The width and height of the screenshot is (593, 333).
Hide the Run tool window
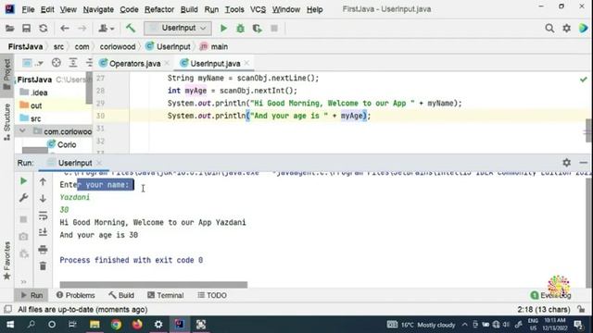coord(583,163)
